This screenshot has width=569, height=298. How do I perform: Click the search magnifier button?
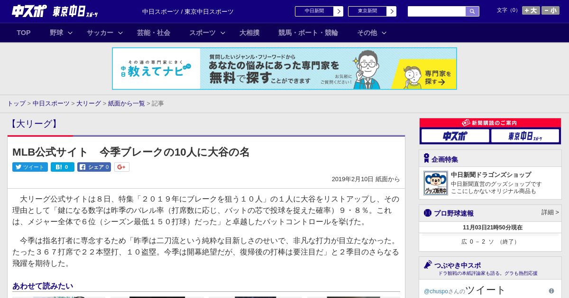coord(472,11)
